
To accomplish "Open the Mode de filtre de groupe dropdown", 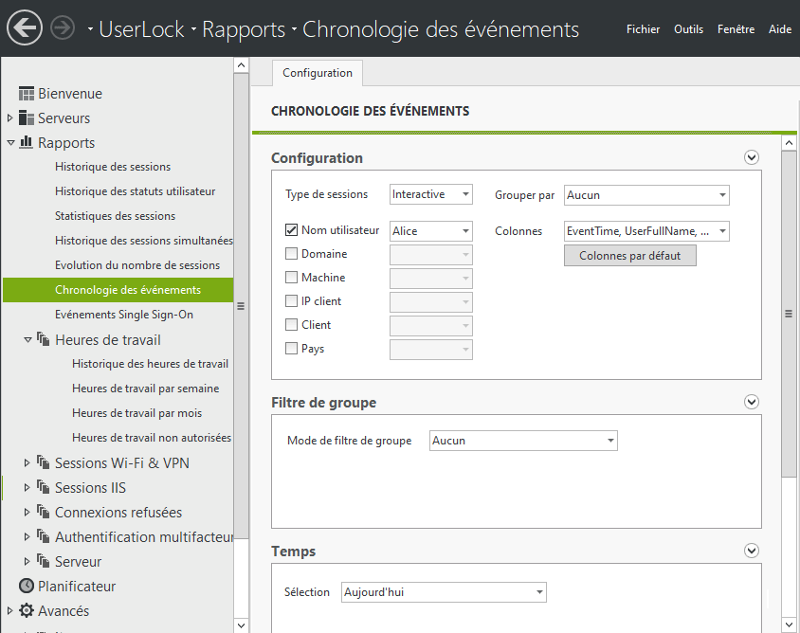I will point(523,441).
